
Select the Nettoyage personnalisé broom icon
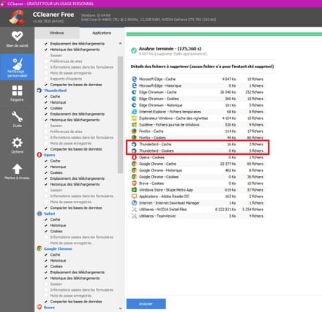coord(17,64)
